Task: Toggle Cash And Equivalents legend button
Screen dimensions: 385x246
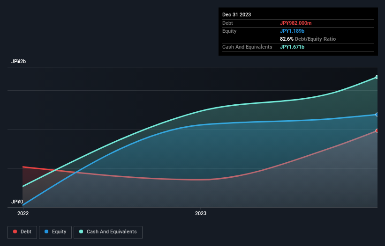Action: 108,232
